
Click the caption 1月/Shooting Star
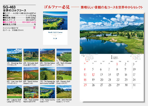click(x=15, y=64)
